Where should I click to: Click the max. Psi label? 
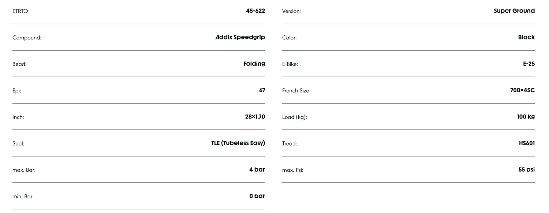pyautogui.click(x=292, y=170)
